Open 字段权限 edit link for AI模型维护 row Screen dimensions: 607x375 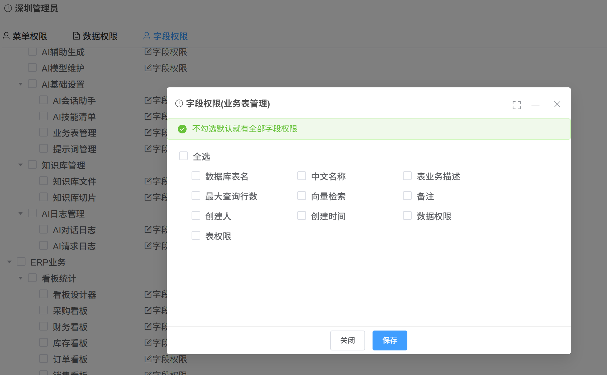166,68
